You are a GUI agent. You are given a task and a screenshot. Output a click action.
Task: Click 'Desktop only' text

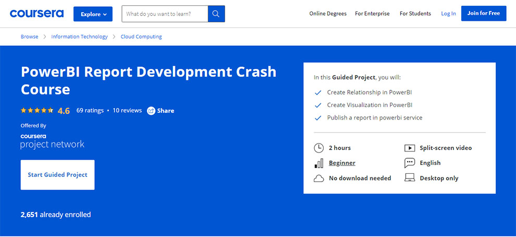point(439,179)
